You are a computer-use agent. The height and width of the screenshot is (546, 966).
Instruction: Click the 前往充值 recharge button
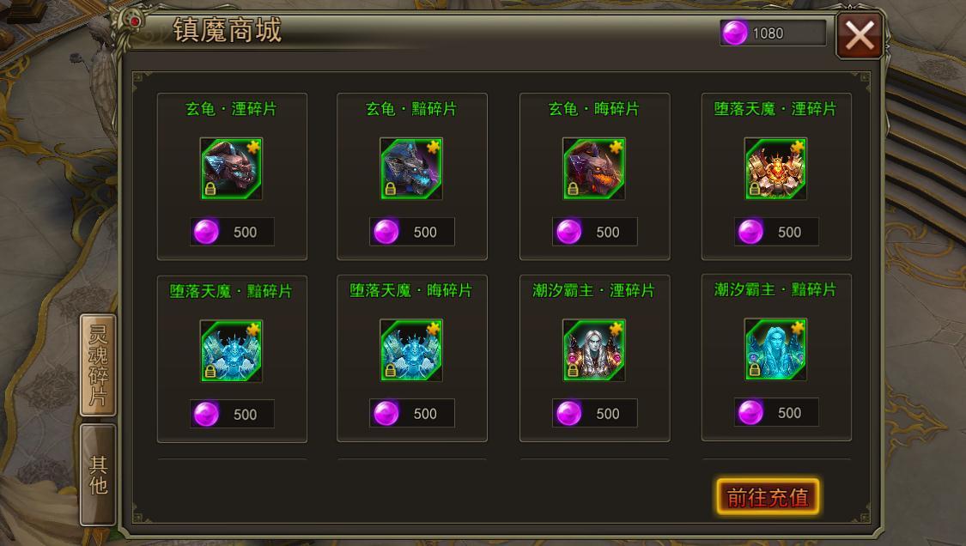pos(768,497)
